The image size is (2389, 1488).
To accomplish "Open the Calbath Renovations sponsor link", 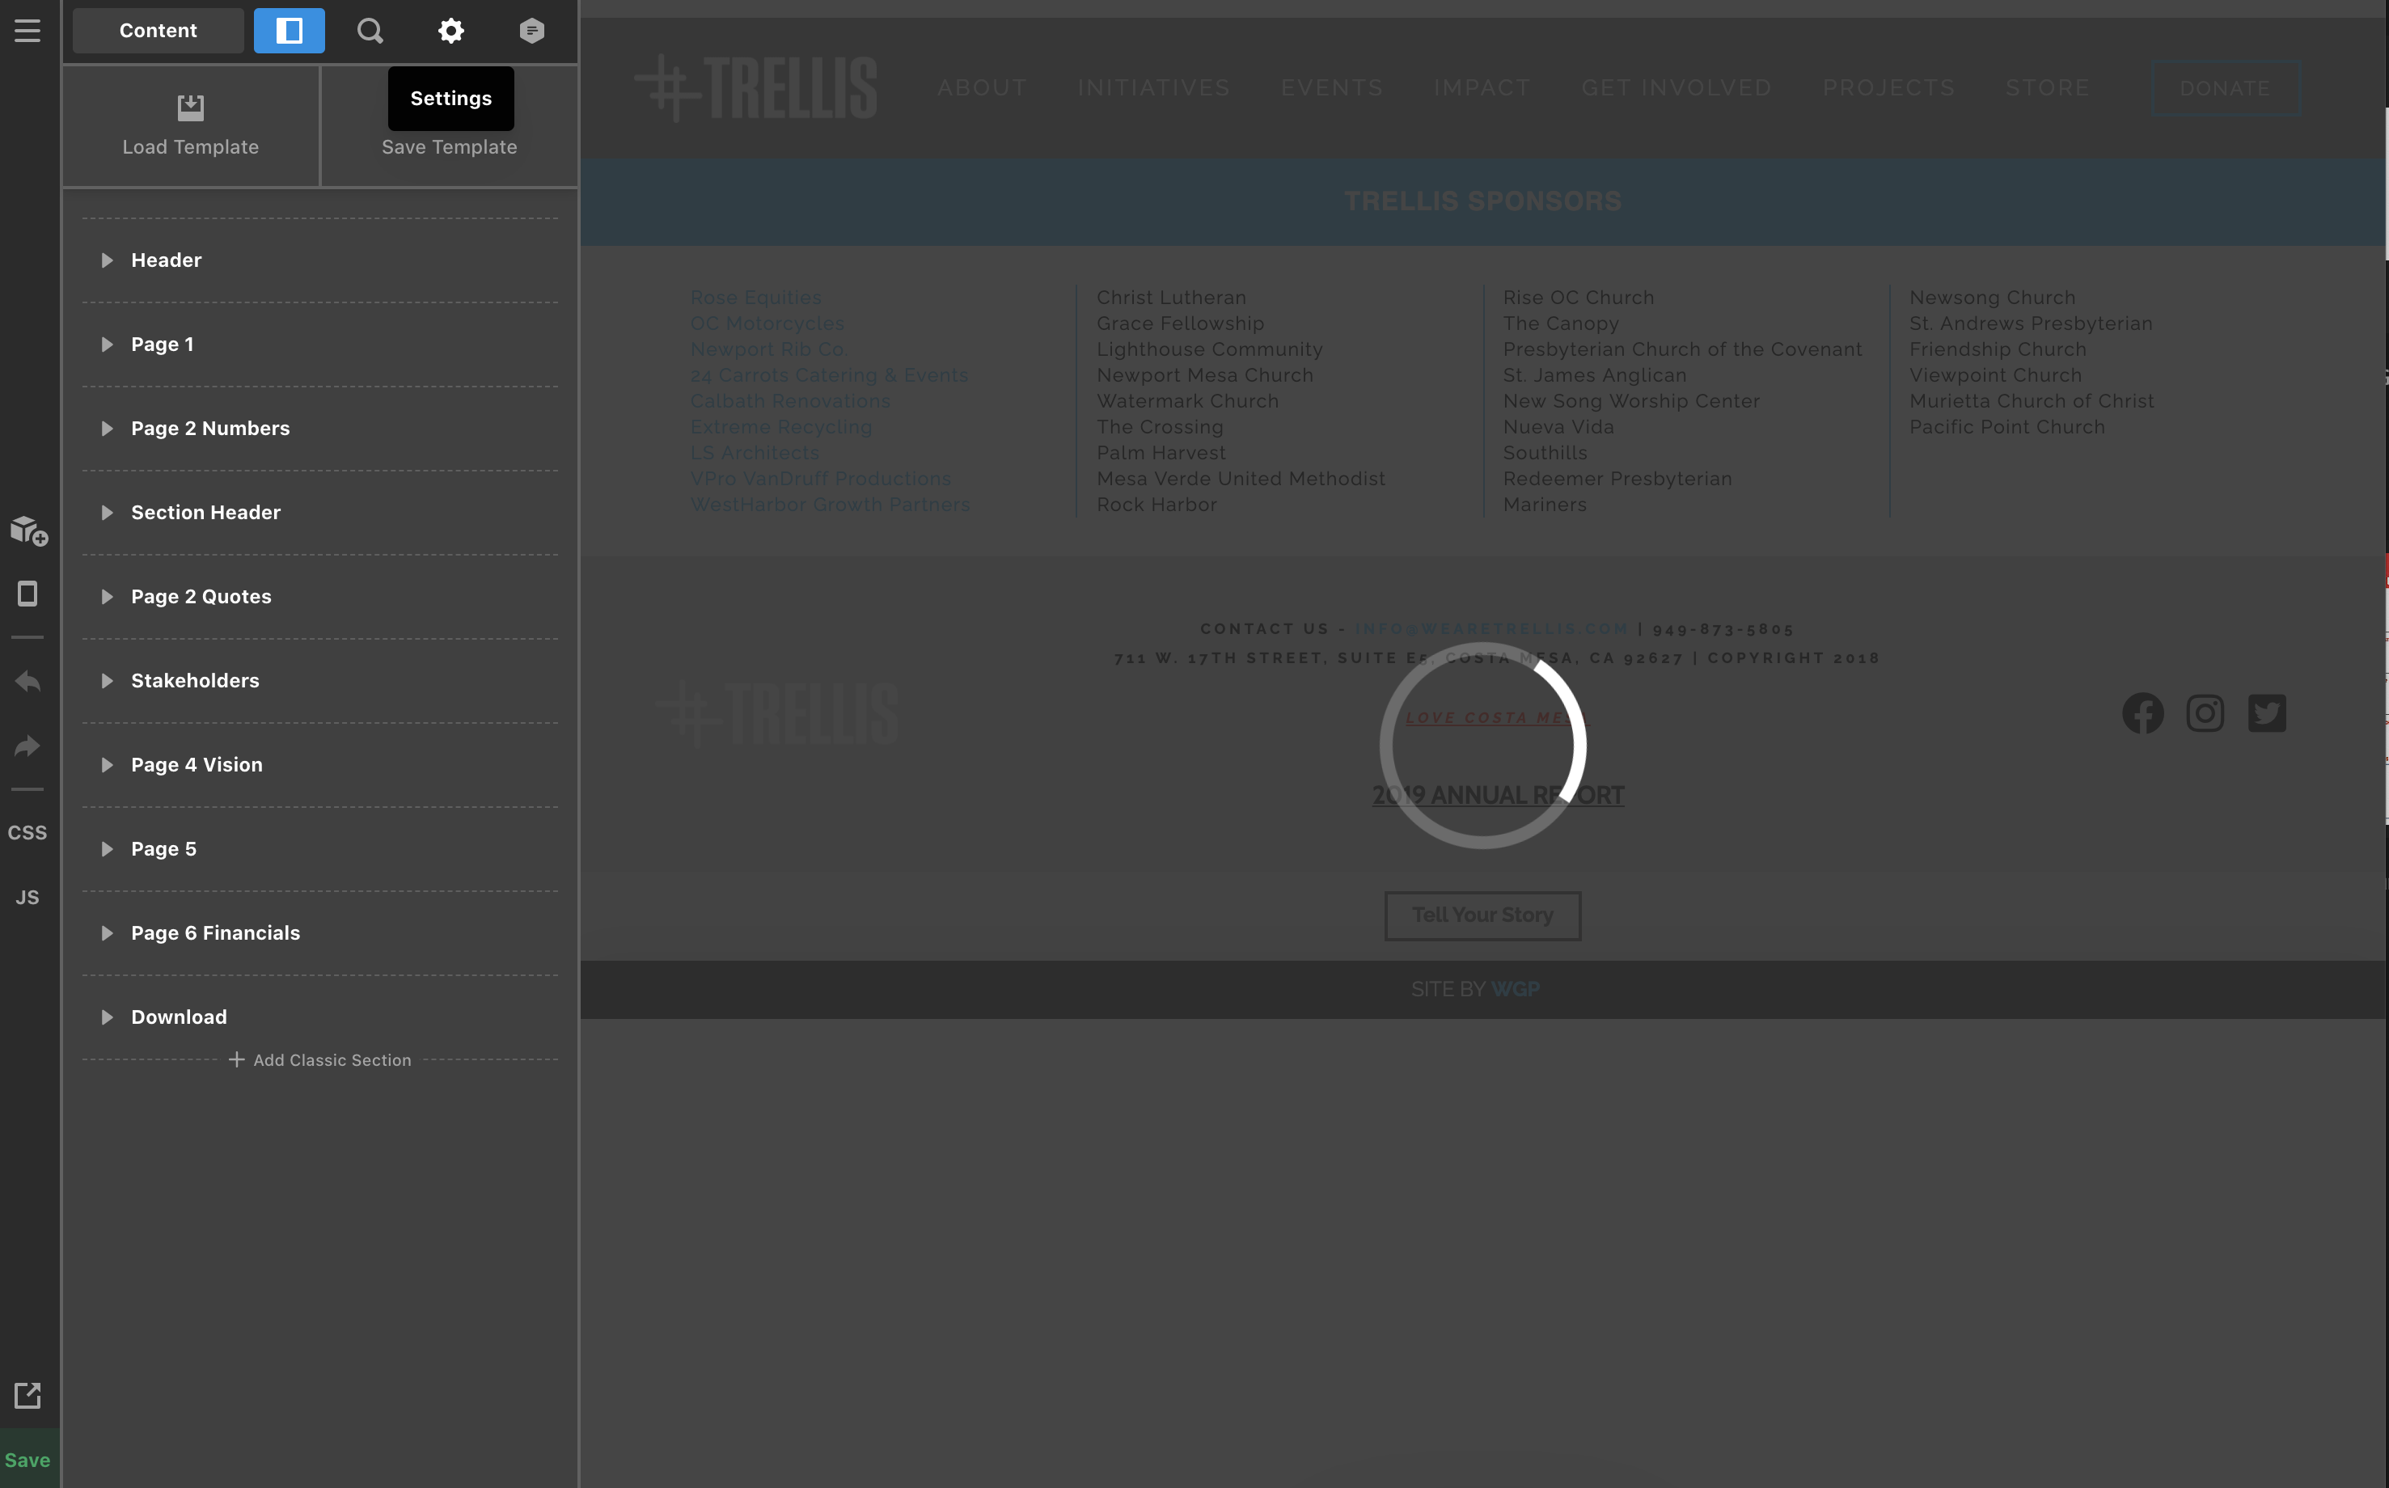I will coord(790,400).
